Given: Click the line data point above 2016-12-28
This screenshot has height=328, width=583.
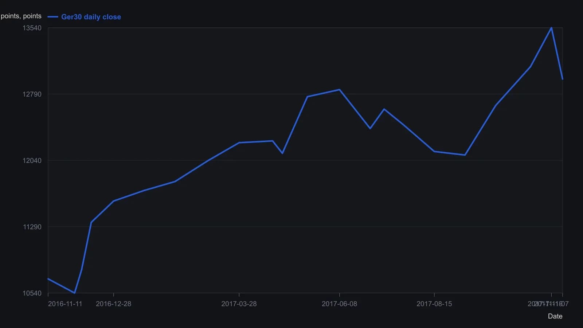Looking at the screenshot, I should click(113, 201).
